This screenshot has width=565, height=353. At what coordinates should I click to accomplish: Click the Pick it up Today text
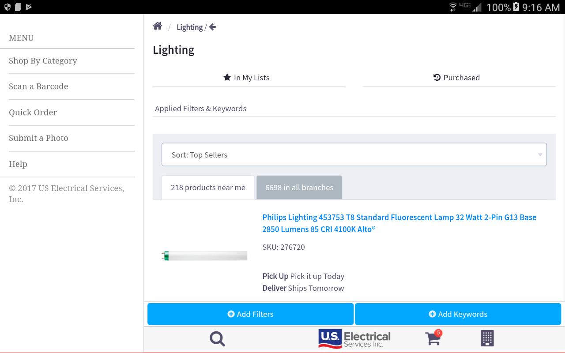(317, 276)
